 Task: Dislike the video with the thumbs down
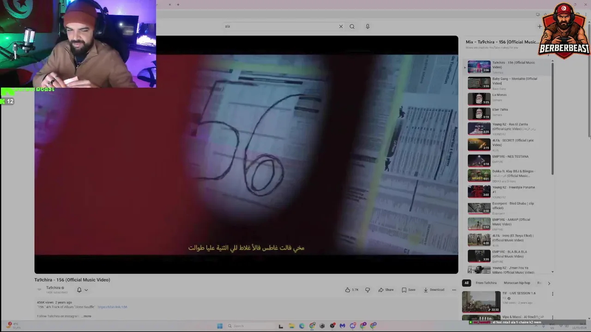coord(368,290)
